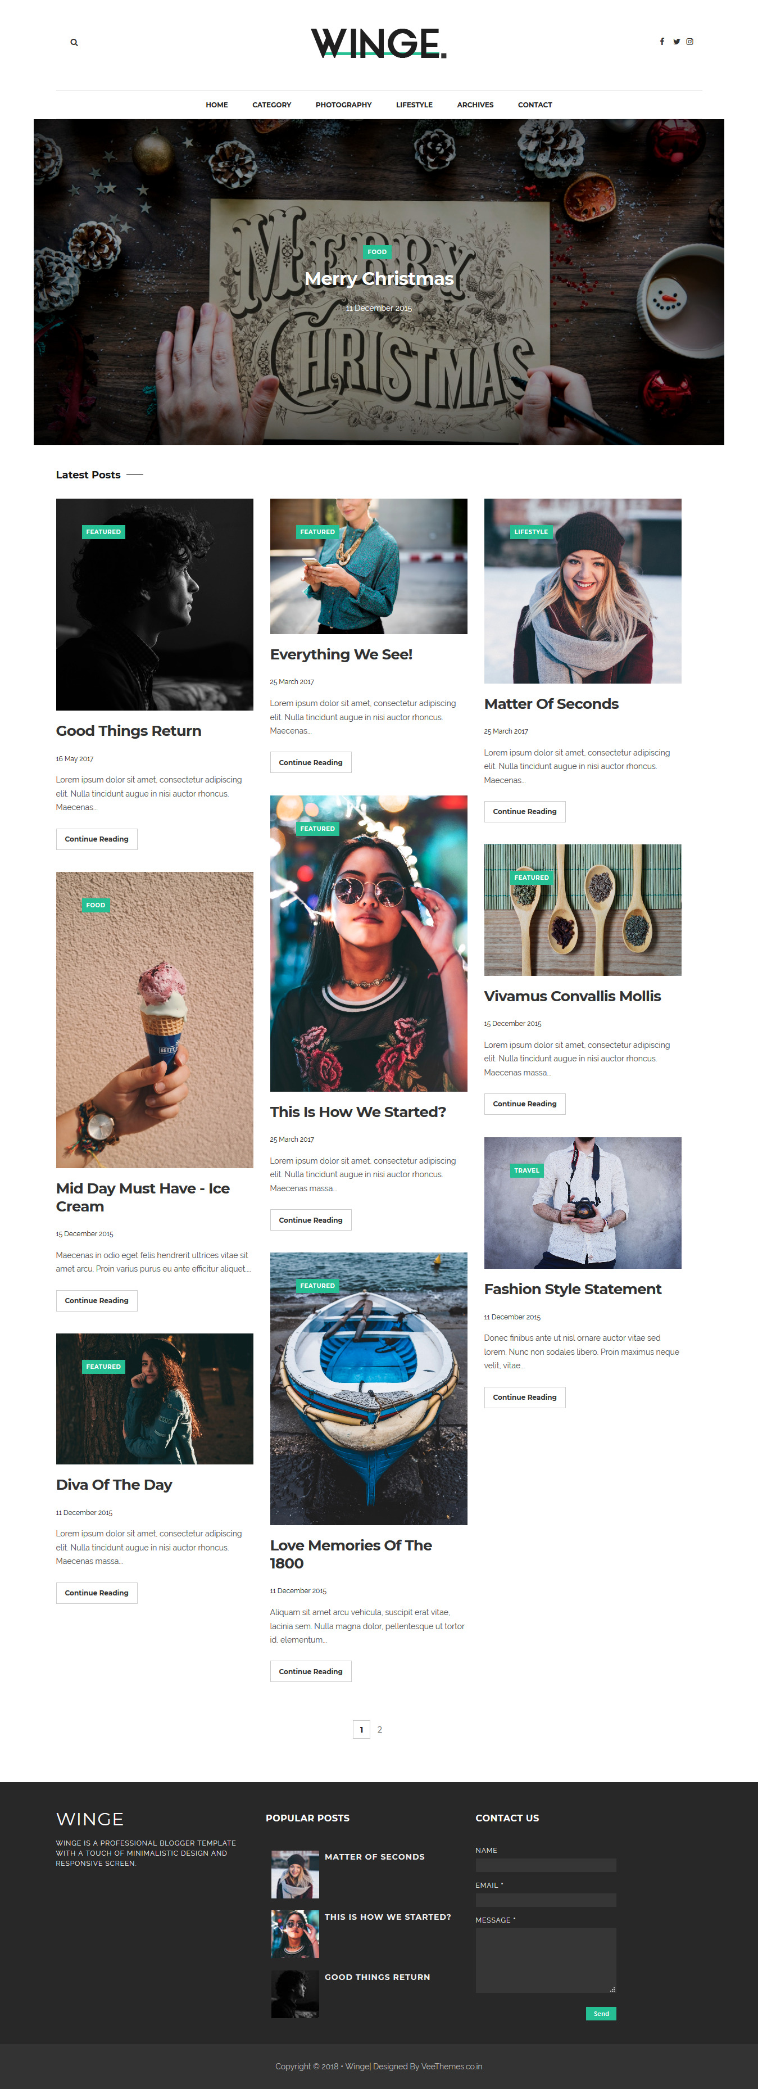Open the ice cream cone post image

pos(155,1020)
